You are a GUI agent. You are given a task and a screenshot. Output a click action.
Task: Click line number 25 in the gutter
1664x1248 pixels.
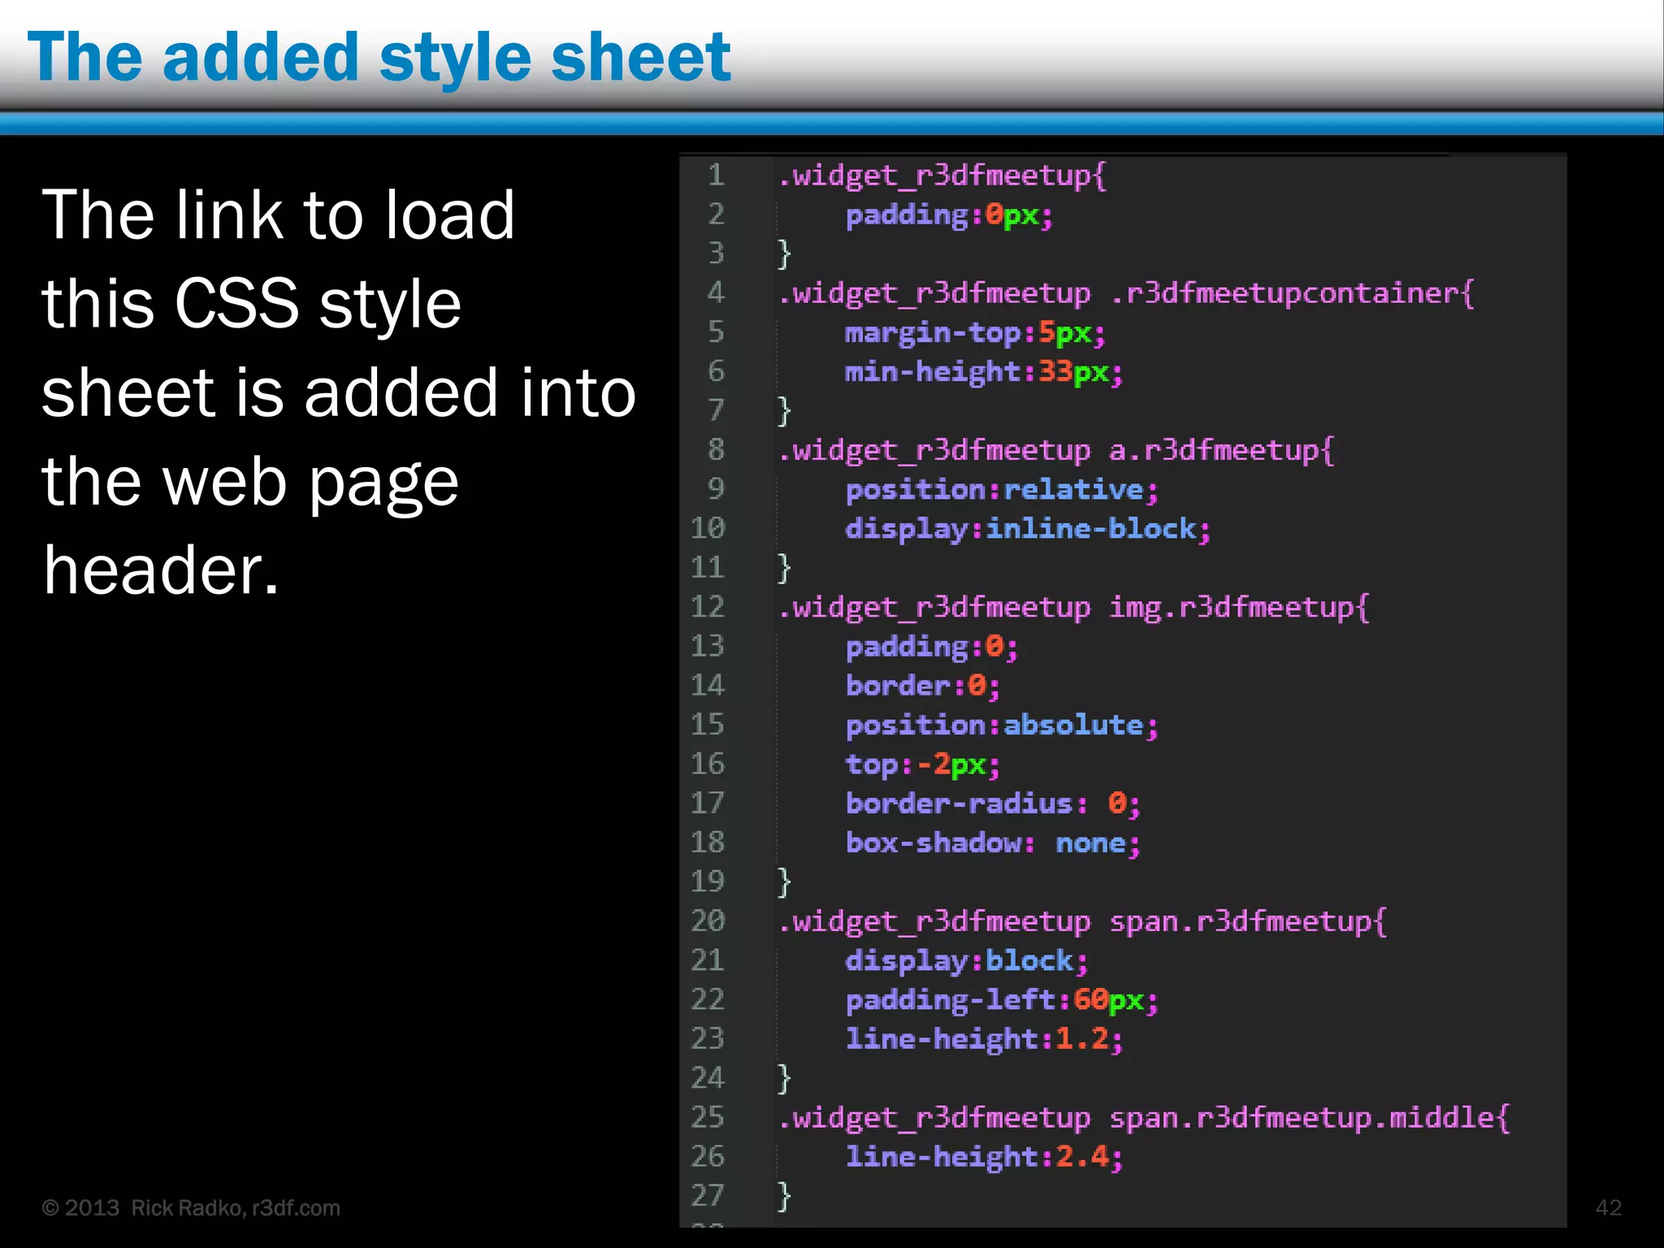coord(708,1117)
